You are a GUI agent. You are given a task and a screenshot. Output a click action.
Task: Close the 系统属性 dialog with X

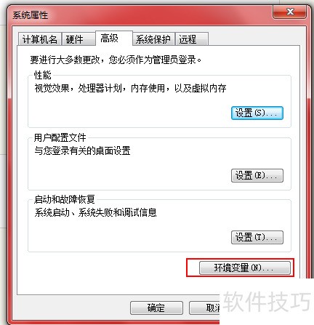pyautogui.click(x=290, y=12)
